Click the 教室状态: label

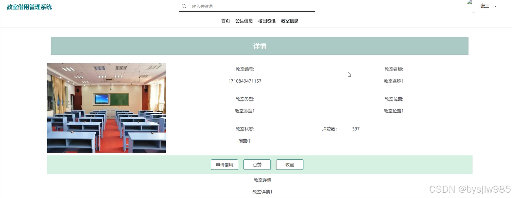point(245,129)
